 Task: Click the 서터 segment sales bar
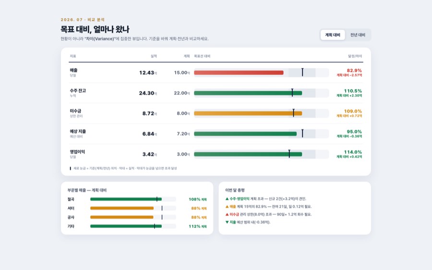coord(122,208)
